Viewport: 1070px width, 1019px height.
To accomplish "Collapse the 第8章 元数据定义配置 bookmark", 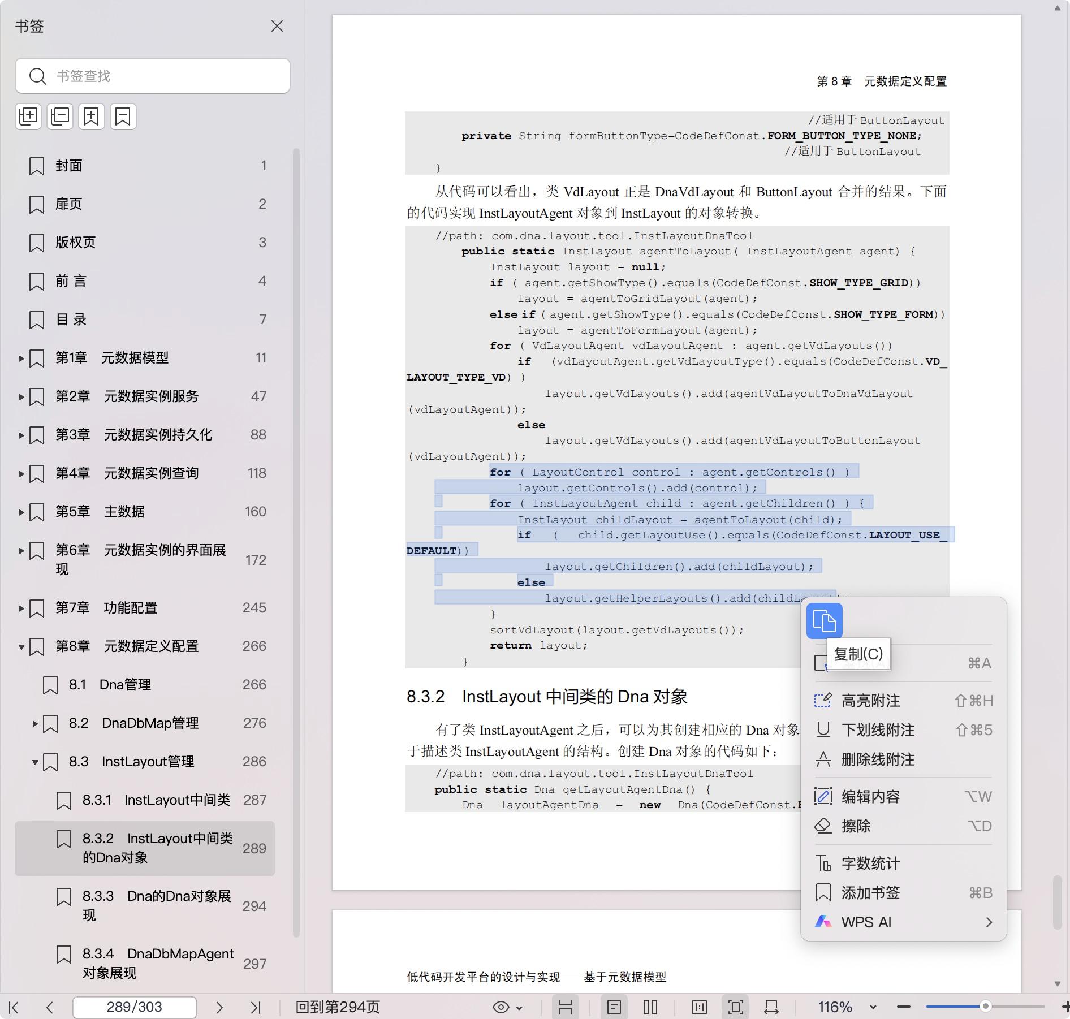I will (21, 646).
